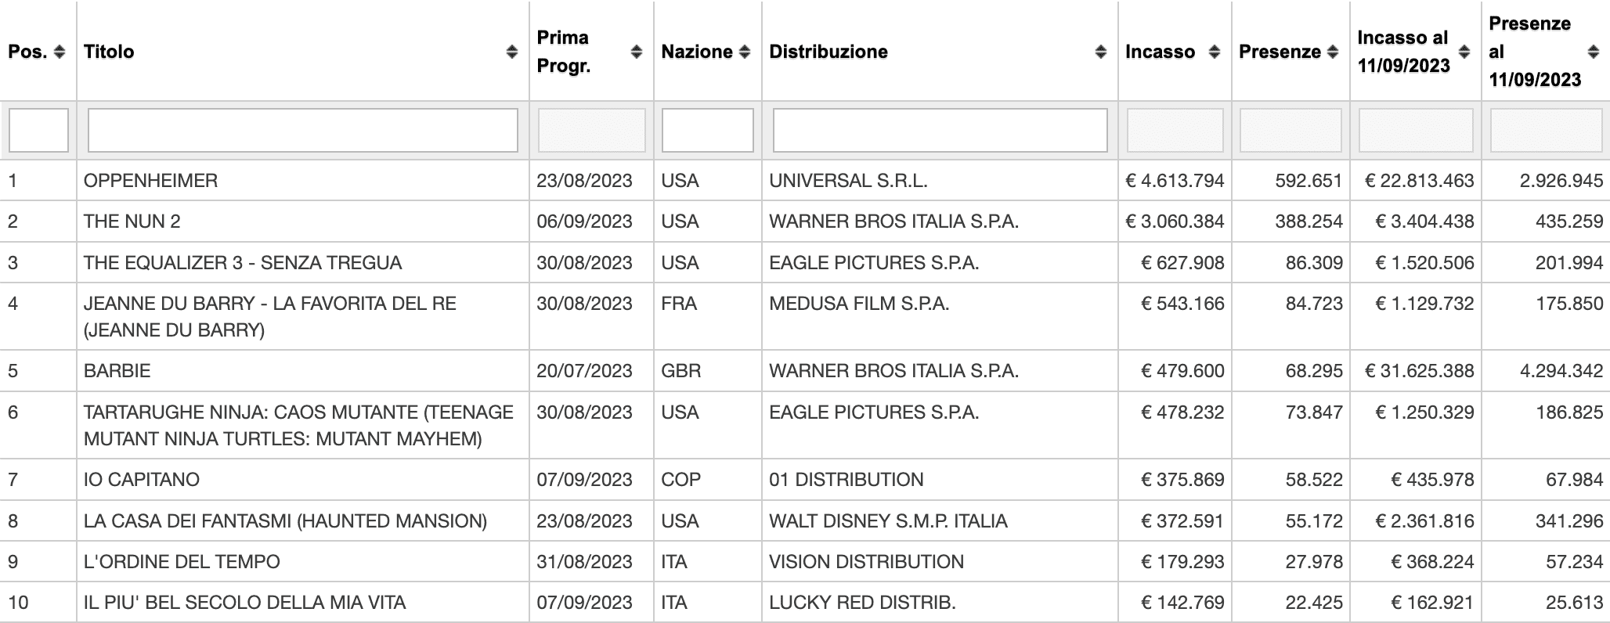Click the Titolo column header label

tap(109, 52)
